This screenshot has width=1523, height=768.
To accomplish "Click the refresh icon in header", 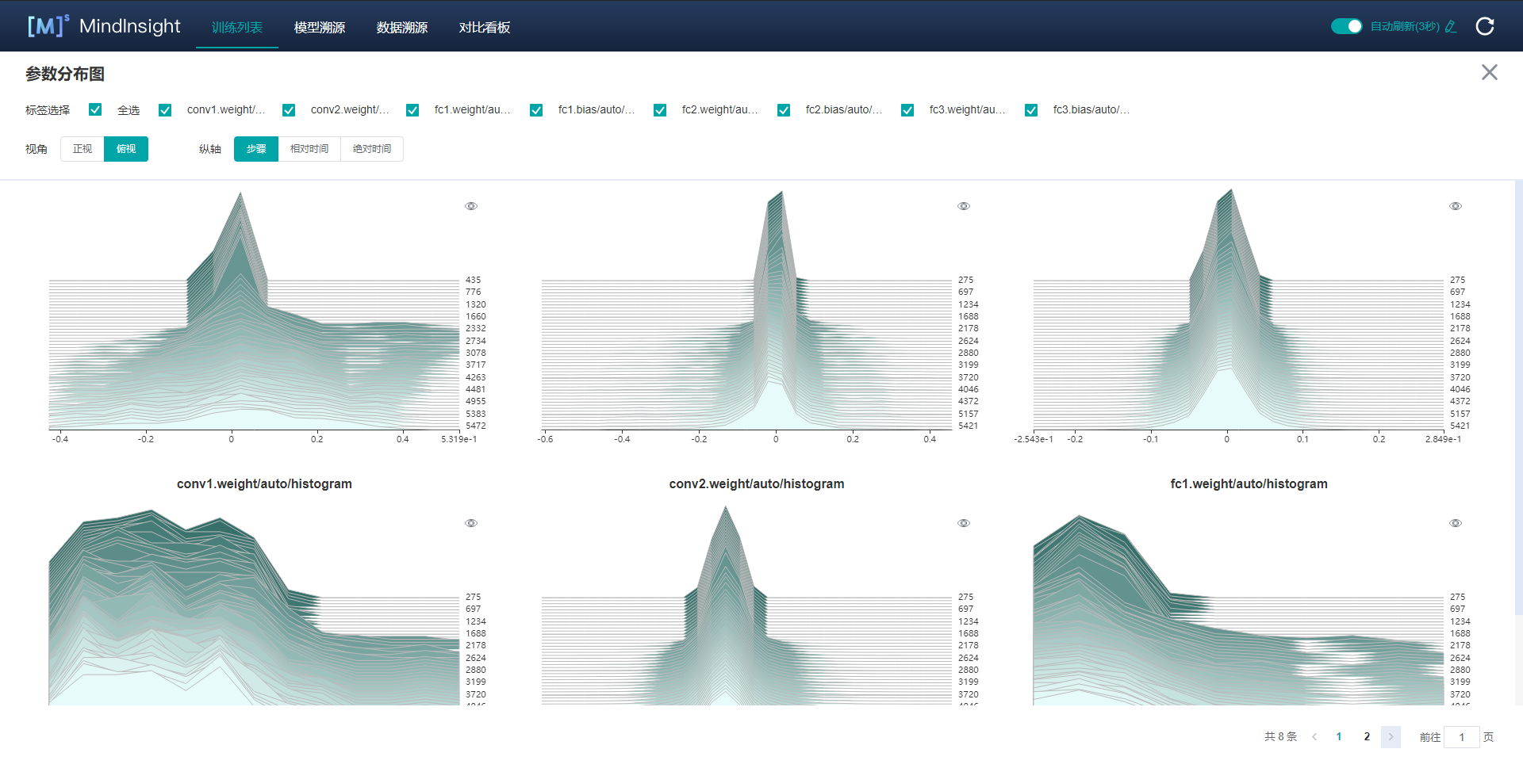I will point(1485,26).
